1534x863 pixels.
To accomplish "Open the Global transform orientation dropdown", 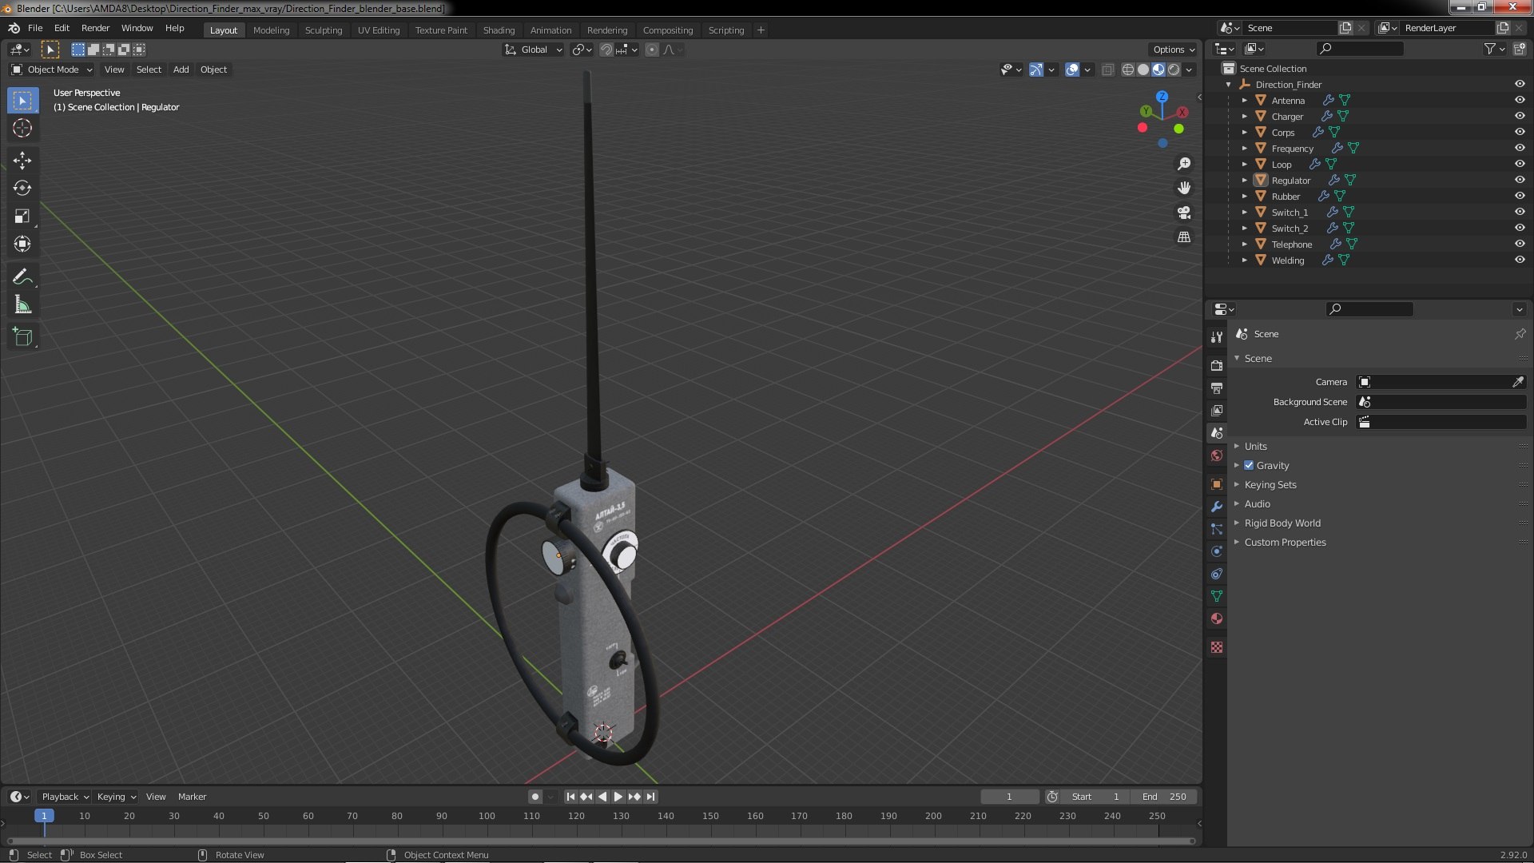I will pos(533,50).
